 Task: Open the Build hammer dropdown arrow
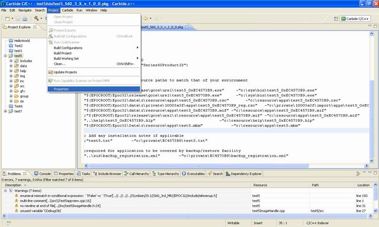[41, 18]
